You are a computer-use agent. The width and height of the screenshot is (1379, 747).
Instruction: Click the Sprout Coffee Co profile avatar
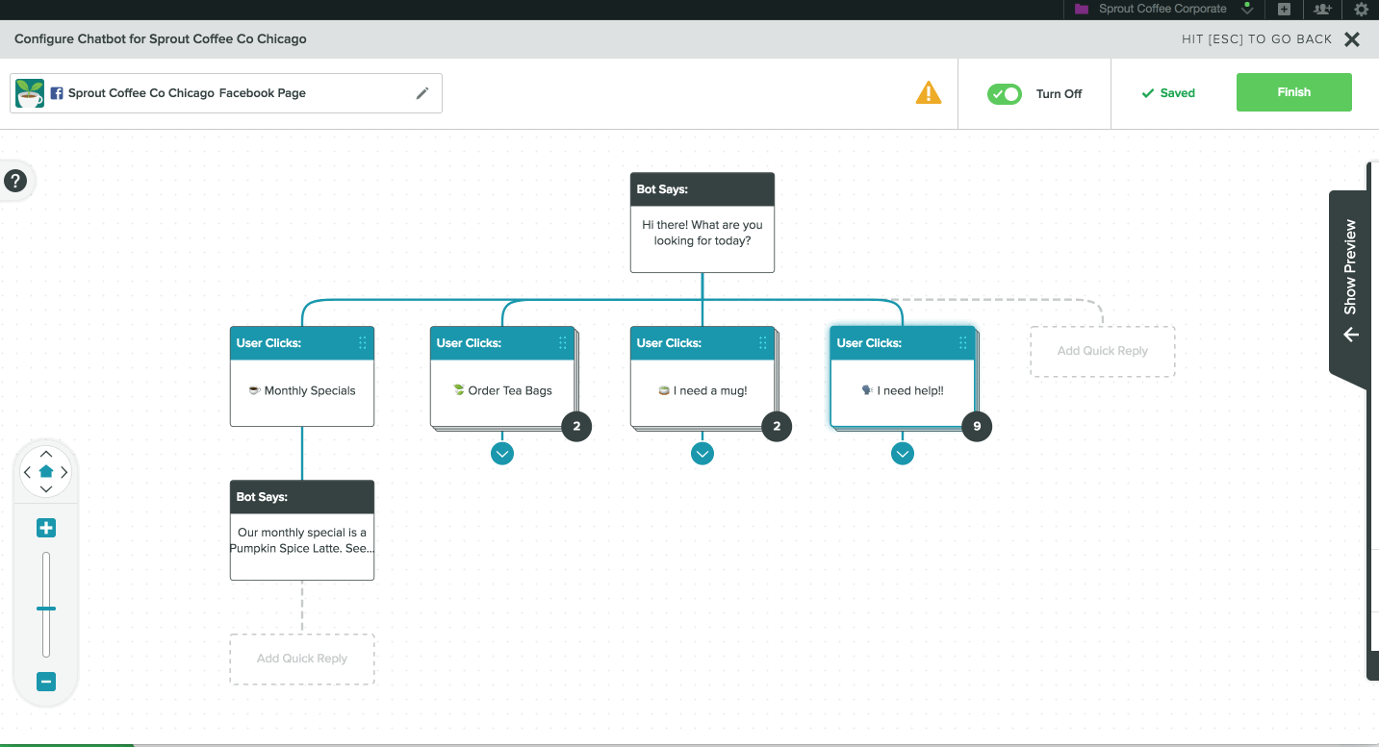[30, 93]
